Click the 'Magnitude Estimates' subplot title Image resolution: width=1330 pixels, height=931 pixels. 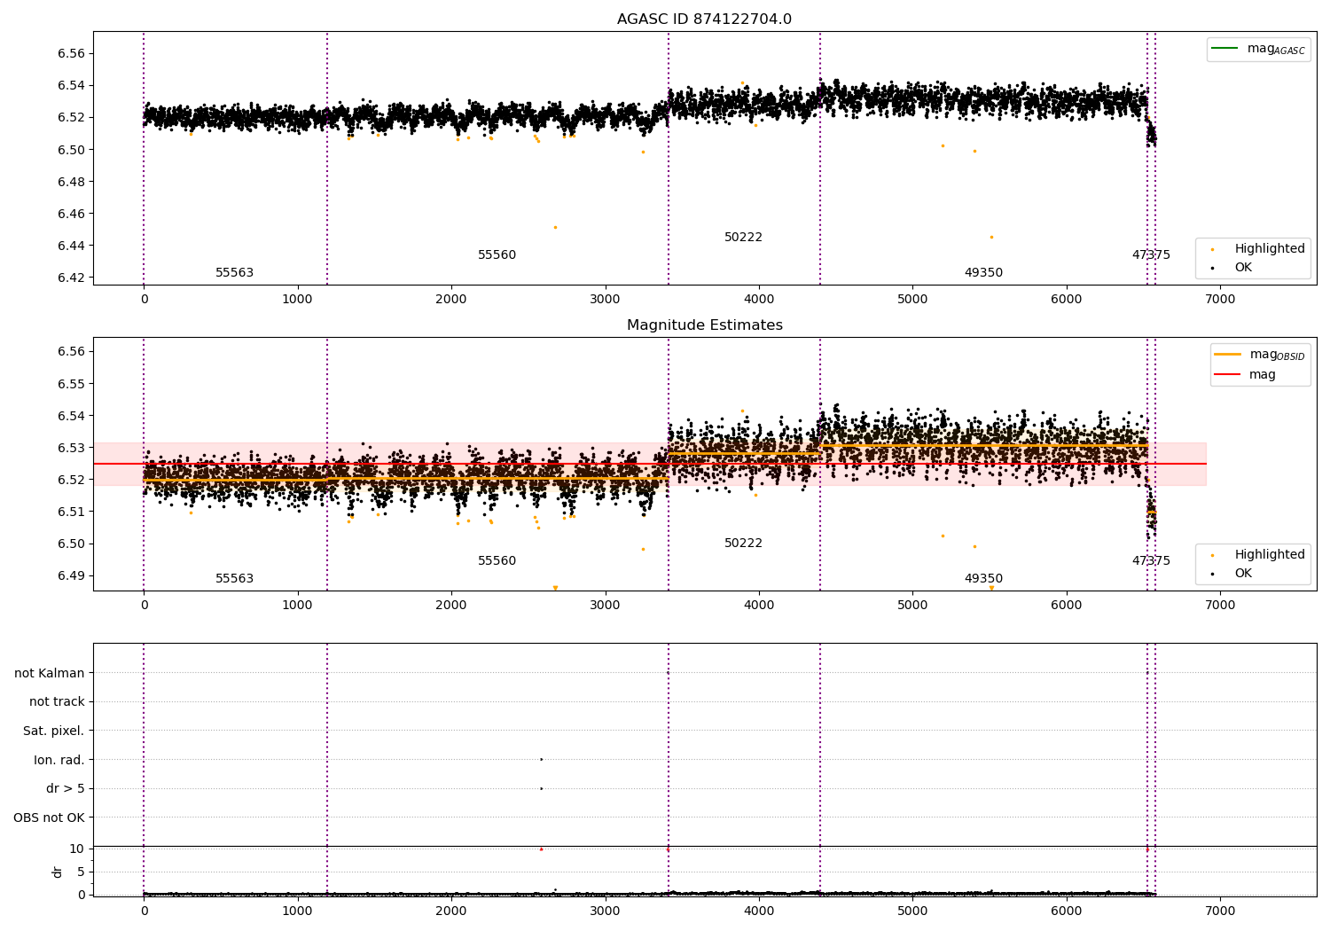tap(704, 325)
